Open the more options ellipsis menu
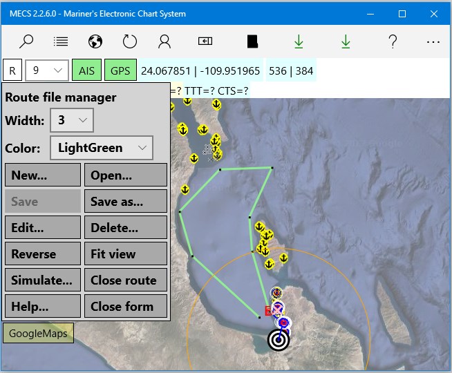452x373 pixels. point(433,42)
